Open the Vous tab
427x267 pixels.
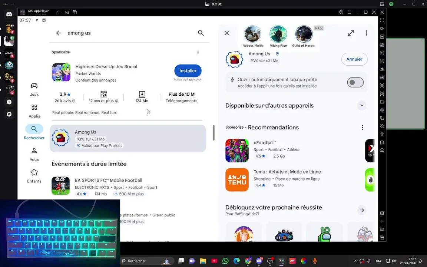tap(34, 155)
